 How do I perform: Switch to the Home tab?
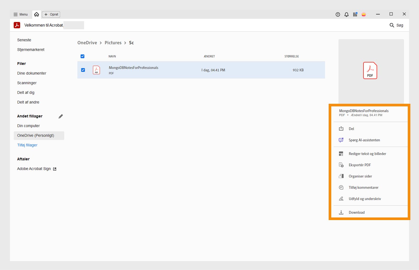[x=36, y=14]
